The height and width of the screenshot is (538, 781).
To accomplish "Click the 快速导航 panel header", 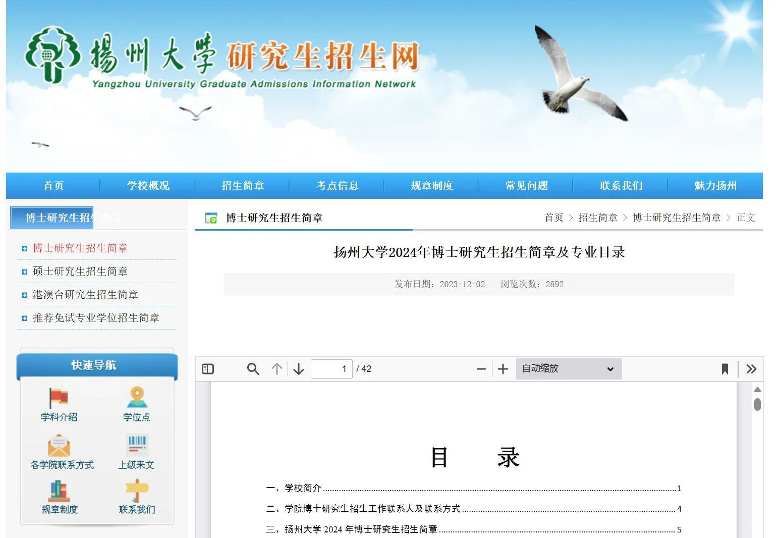I will (97, 365).
